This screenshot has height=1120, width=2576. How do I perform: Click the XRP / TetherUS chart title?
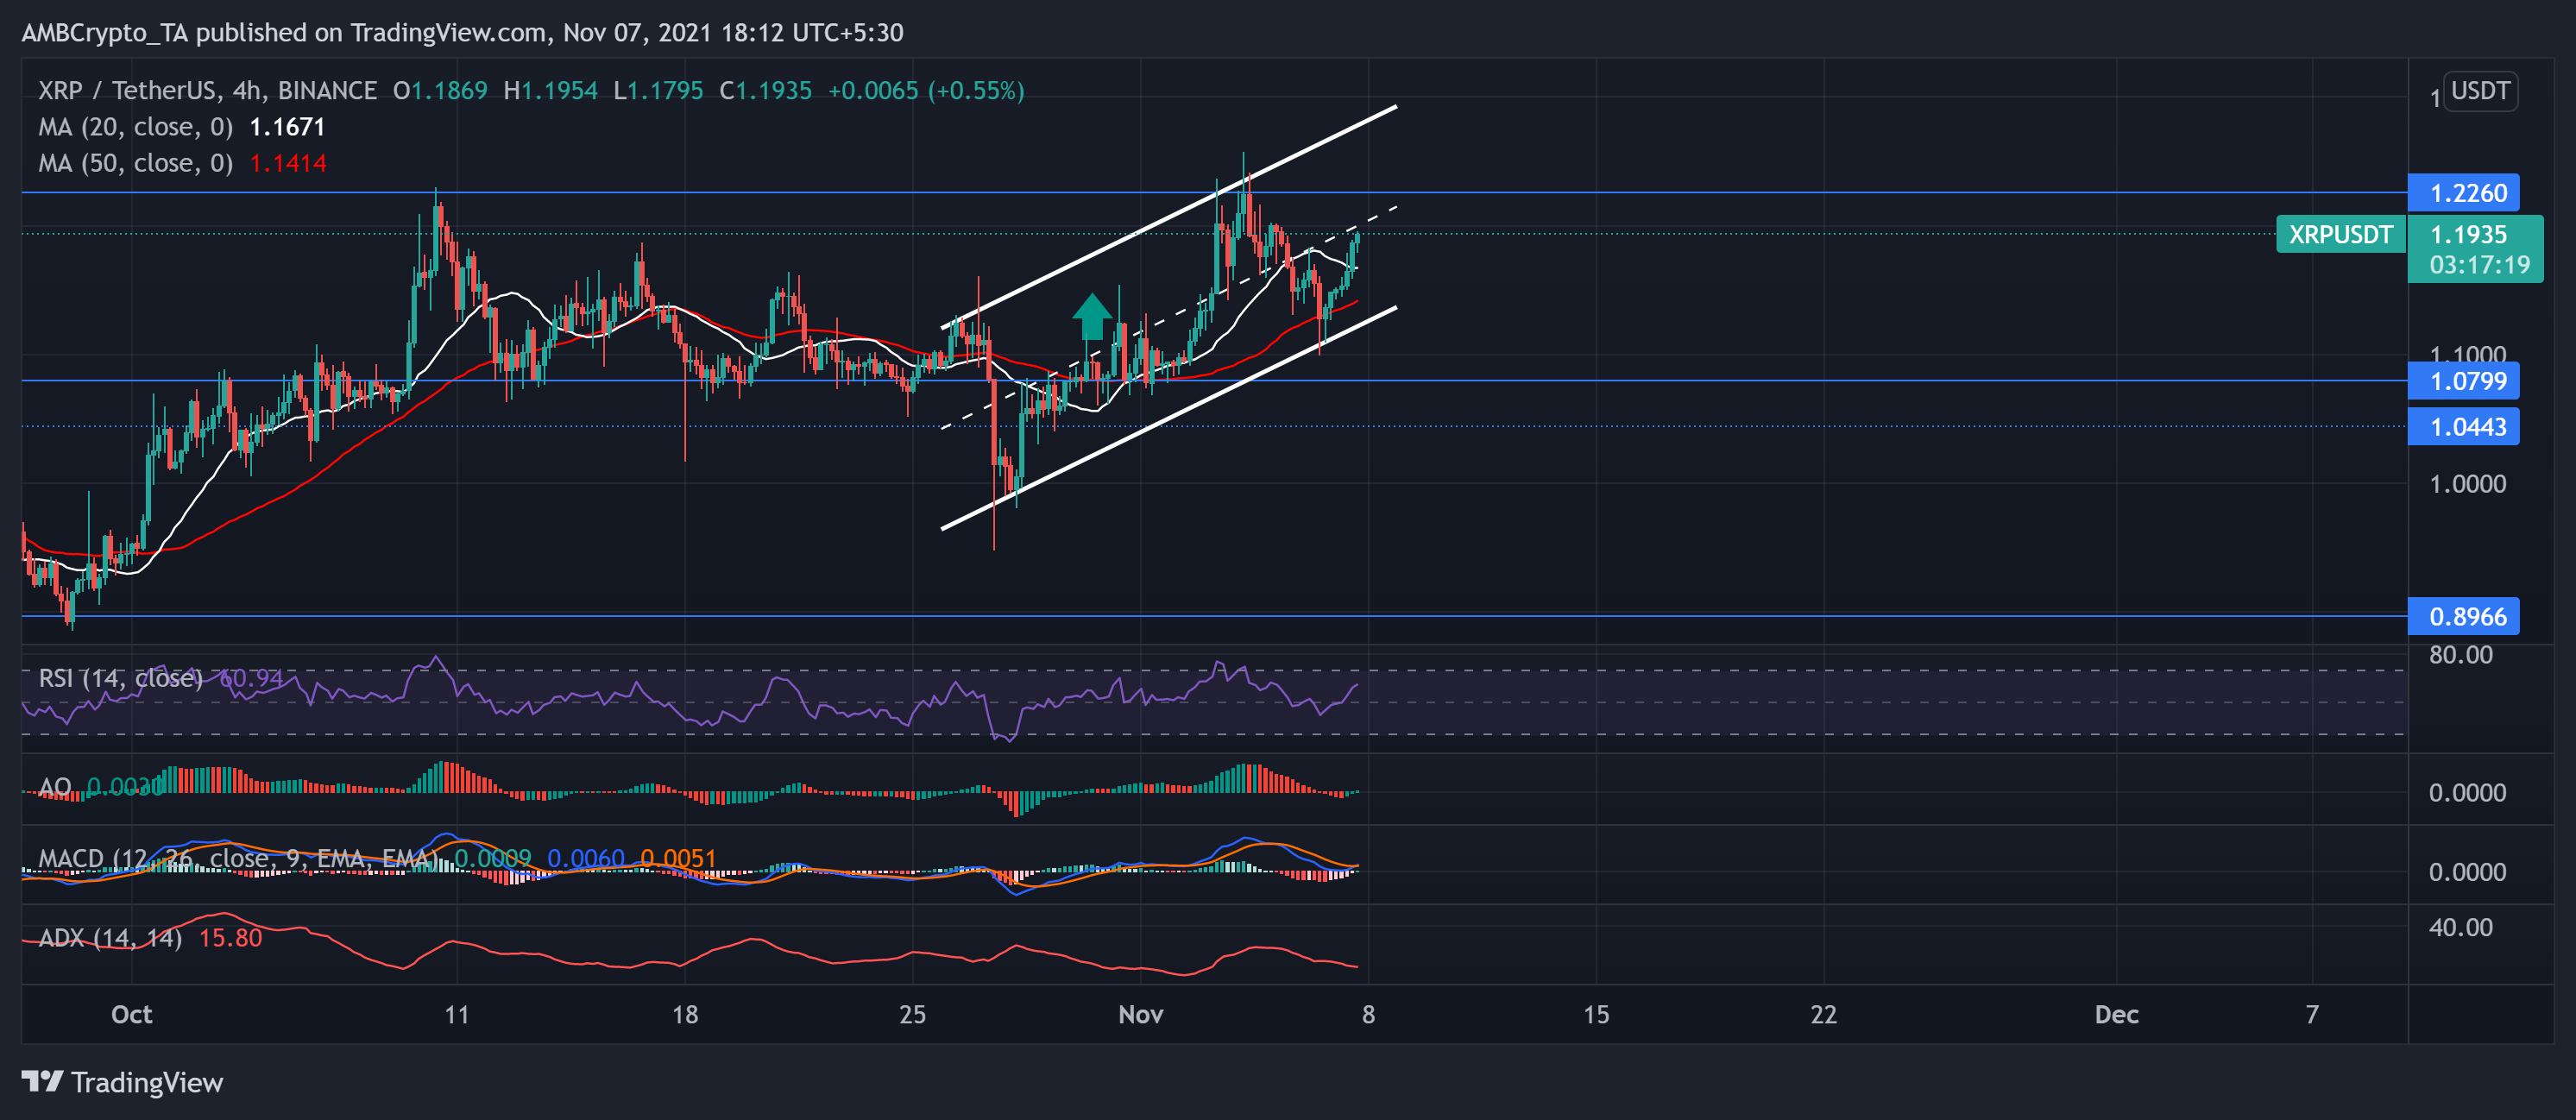point(207,91)
